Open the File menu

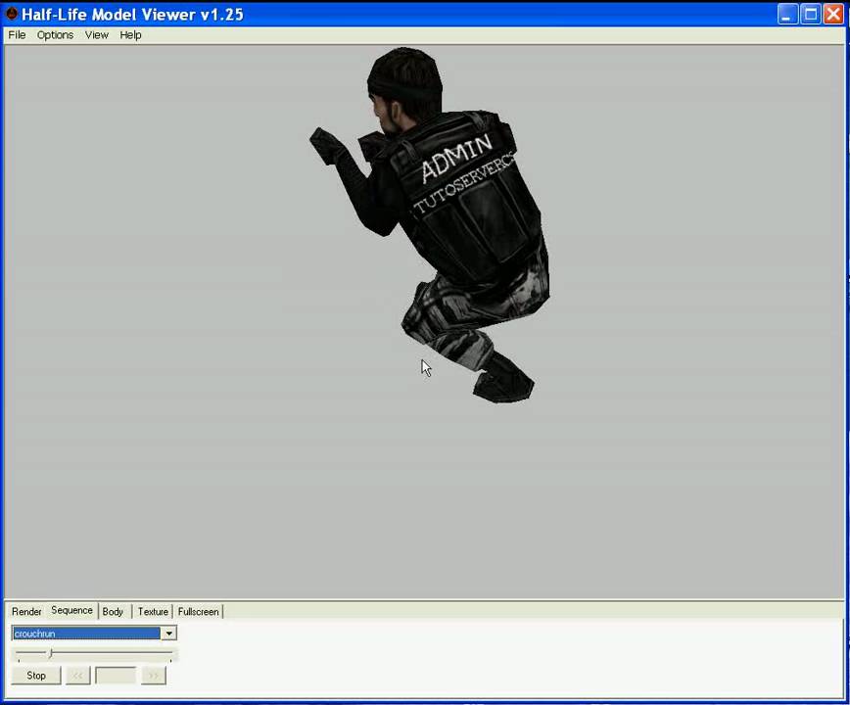pos(17,34)
